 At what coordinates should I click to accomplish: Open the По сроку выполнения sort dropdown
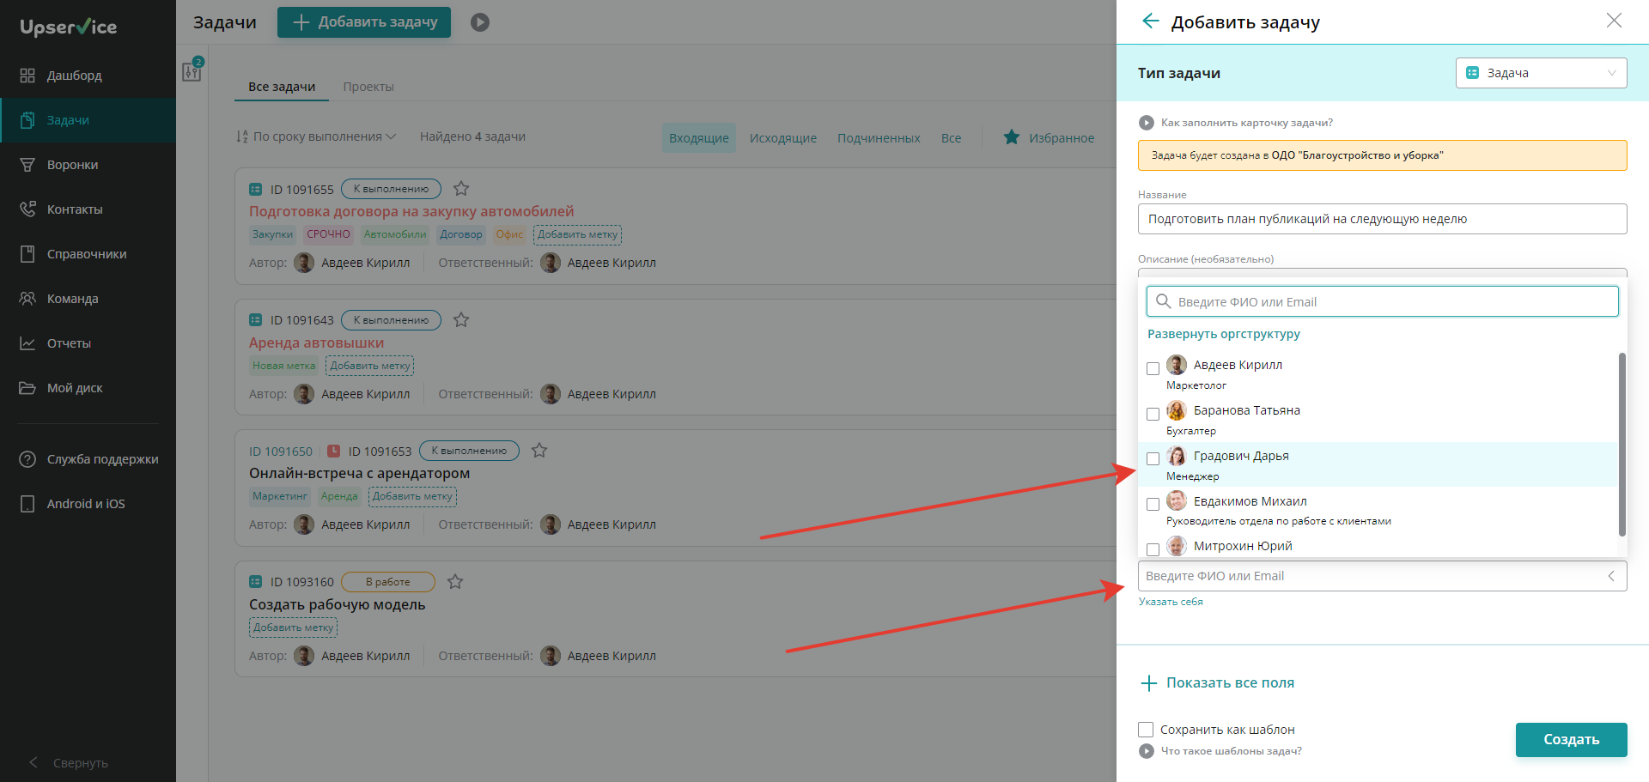tap(316, 136)
